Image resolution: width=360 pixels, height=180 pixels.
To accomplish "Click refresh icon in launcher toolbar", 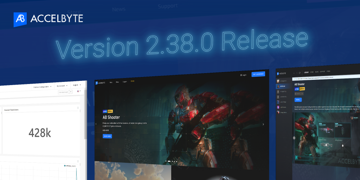I will coord(300,73).
